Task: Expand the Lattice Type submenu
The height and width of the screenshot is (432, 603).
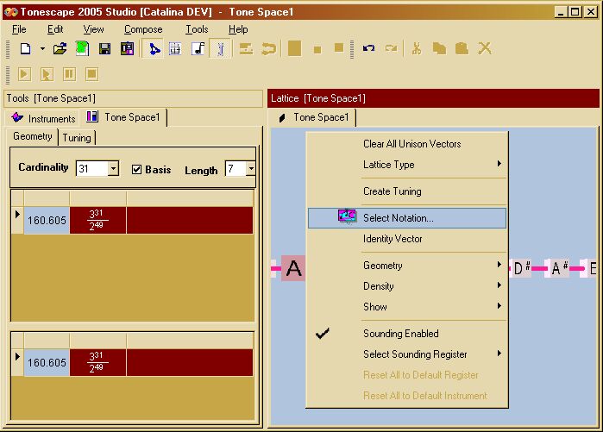Action: coord(407,165)
